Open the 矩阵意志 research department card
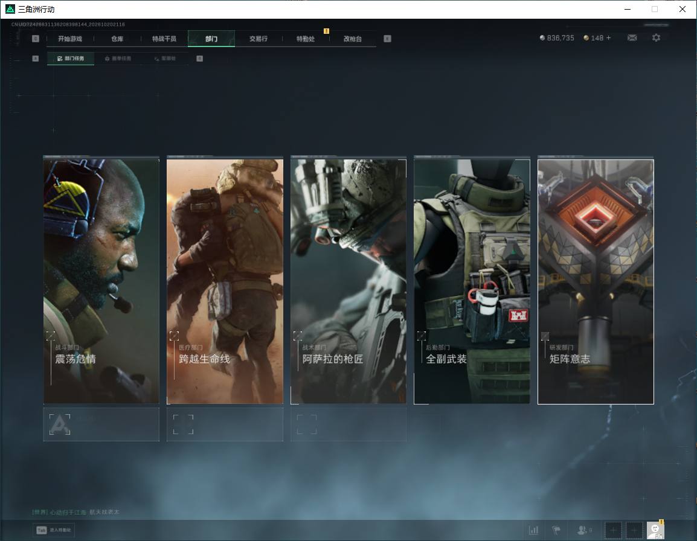697x541 pixels. coord(596,281)
